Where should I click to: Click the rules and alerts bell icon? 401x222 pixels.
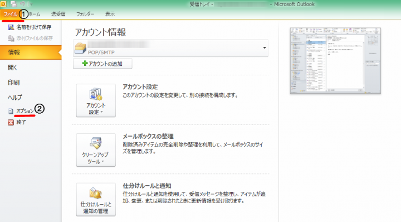[x=96, y=193]
